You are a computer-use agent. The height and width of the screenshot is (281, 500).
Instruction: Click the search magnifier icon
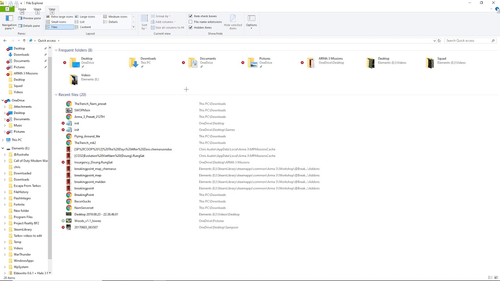pos(493,41)
